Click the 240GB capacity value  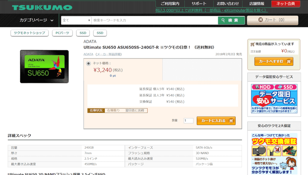[89, 148]
